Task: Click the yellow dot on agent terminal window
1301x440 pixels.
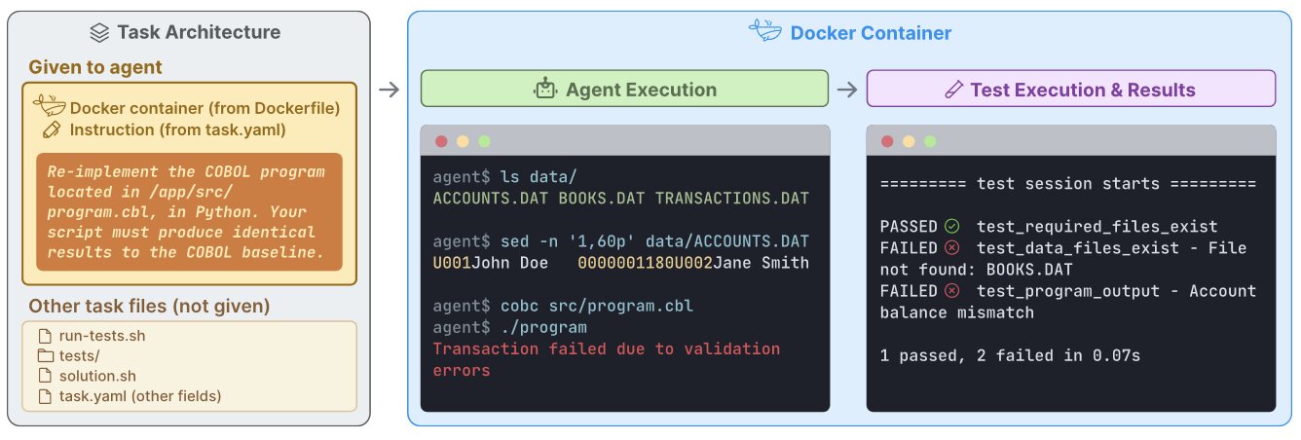Action: (x=463, y=141)
